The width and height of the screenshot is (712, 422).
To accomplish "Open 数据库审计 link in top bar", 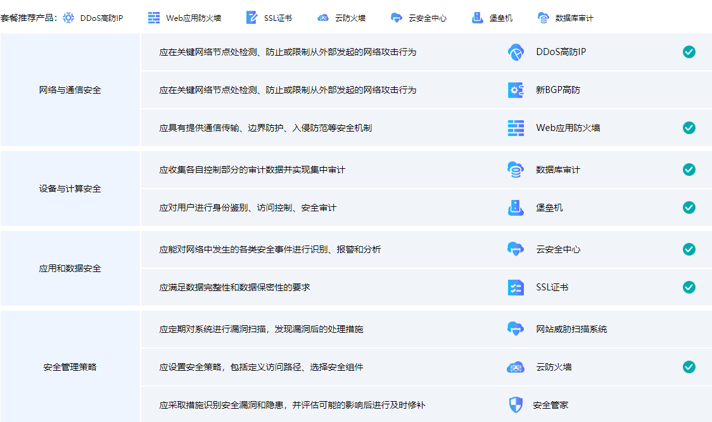I will click(x=574, y=18).
